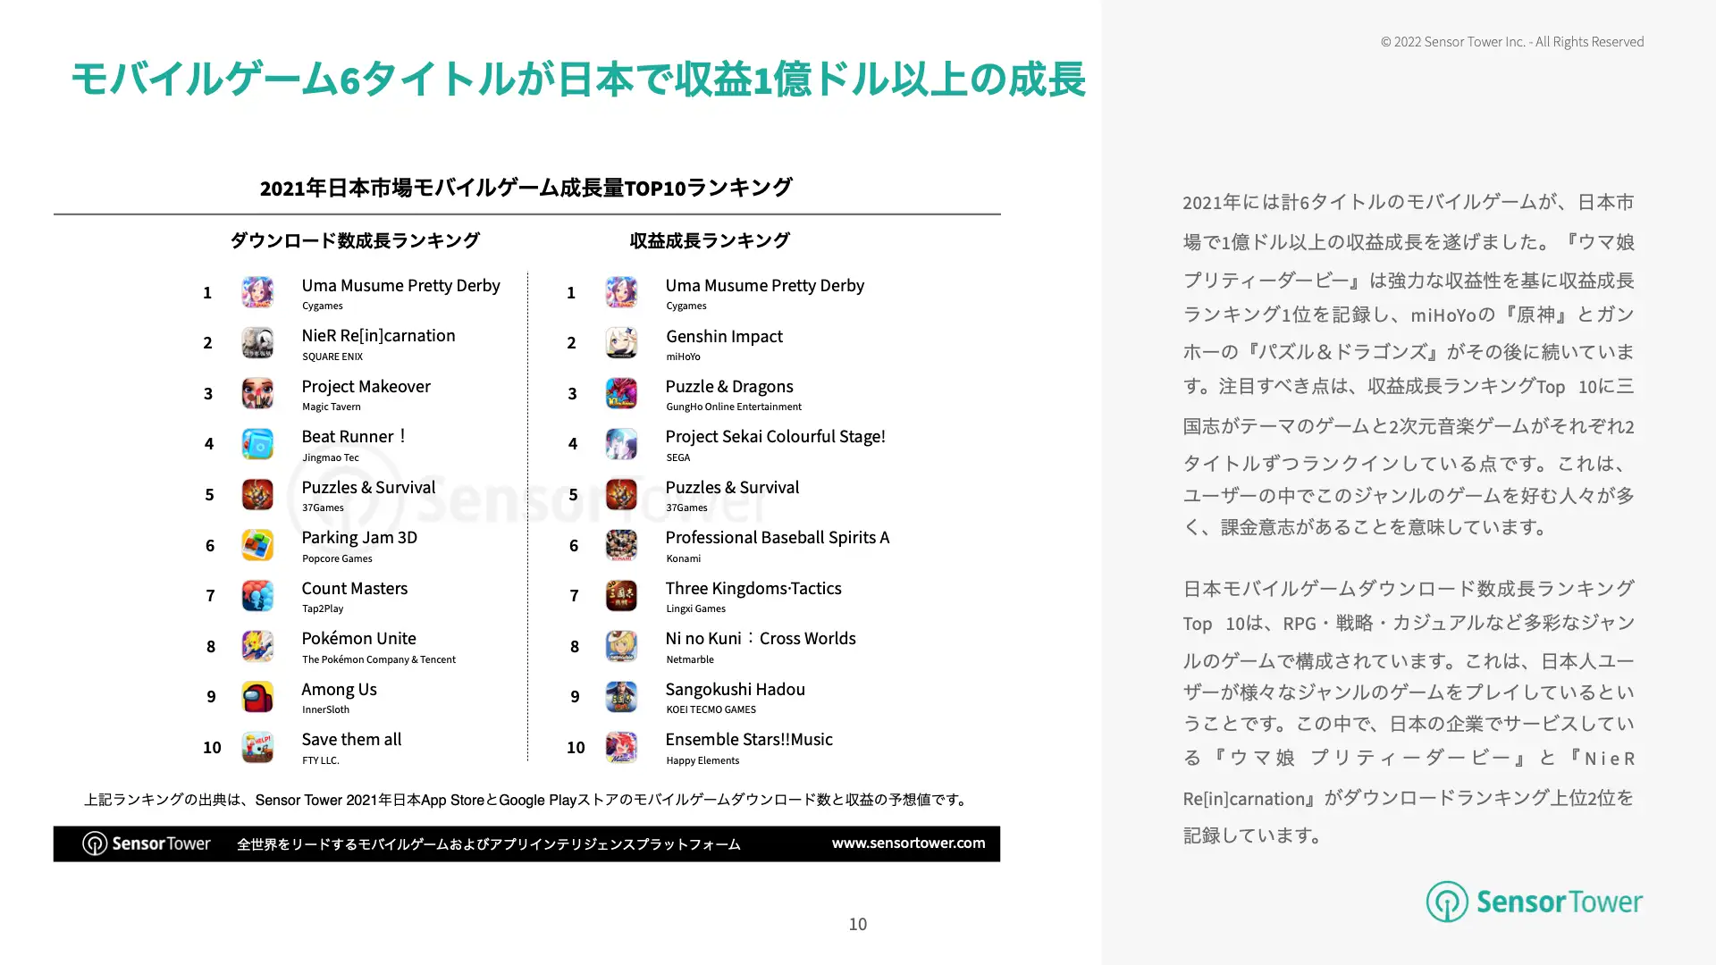Click the Happy Elements publisher label
The height and width of the screenshot is (965, 1716).
[702, 760]
